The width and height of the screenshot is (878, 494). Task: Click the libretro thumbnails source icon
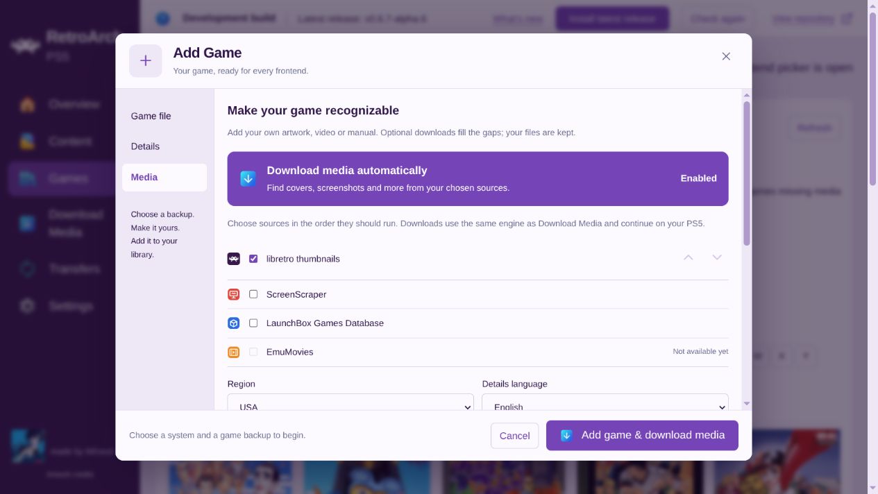(x=234, y=259)
